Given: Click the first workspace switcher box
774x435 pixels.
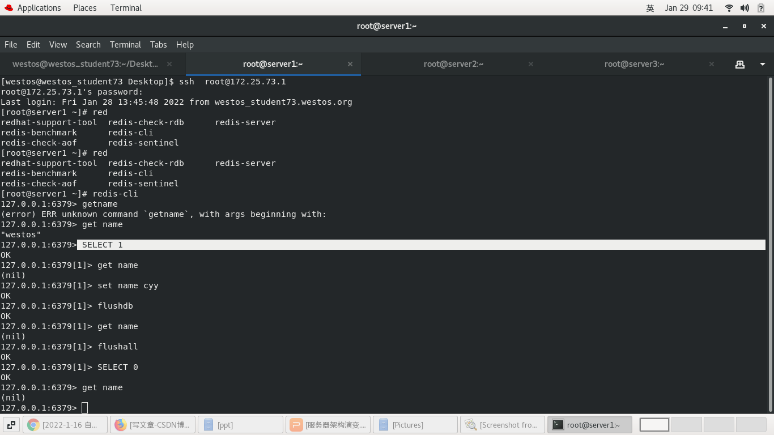Looking at the screenshot, I should 654,425.
